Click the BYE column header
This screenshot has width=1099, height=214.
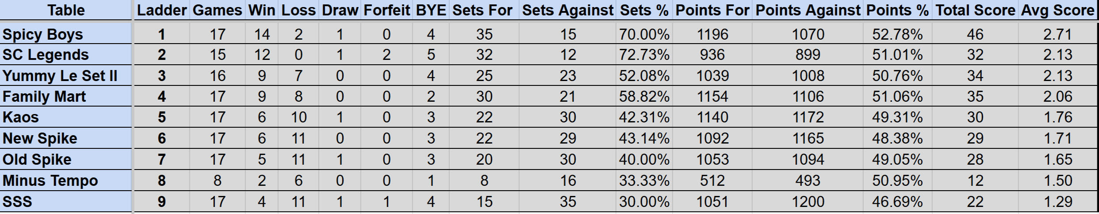pyautogui.click(x=431, y=11)
